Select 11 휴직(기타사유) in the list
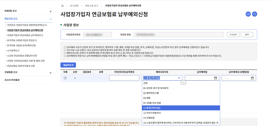 tap(181, 108)
